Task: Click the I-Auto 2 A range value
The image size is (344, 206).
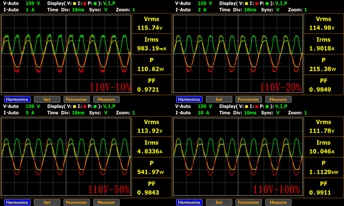Action: [x=202, y=10]
